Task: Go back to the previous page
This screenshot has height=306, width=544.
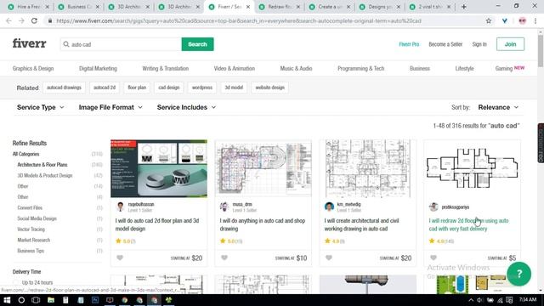Action: click(8, 20)
